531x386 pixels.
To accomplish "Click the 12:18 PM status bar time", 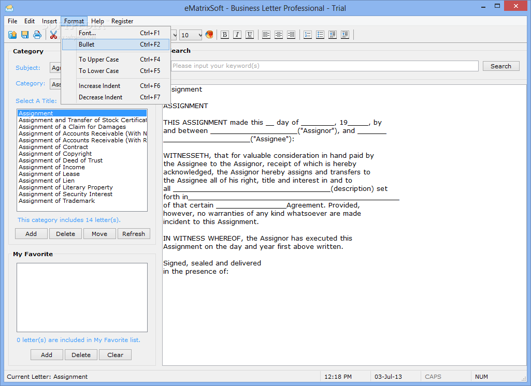I will pyautogui.click(x=338, y=377).
